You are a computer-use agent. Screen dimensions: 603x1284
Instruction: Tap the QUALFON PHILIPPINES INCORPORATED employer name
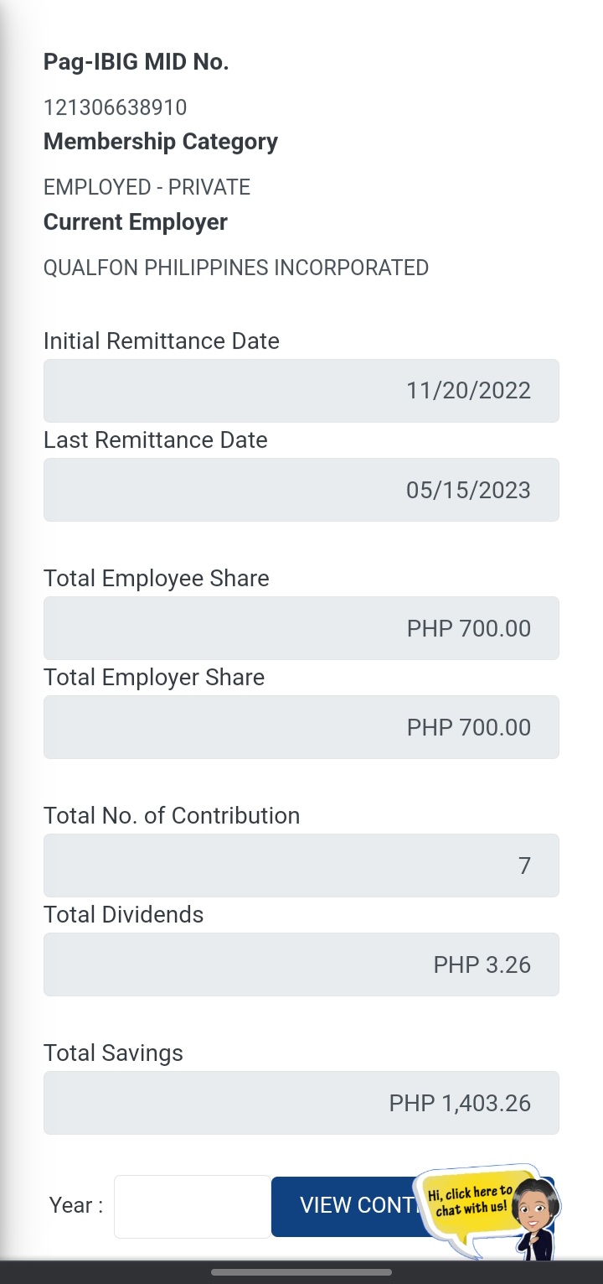235,268
